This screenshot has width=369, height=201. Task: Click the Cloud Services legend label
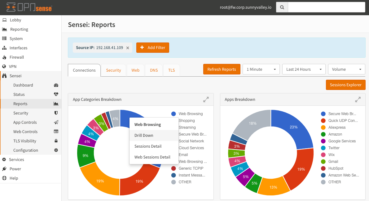coord(191,148)
